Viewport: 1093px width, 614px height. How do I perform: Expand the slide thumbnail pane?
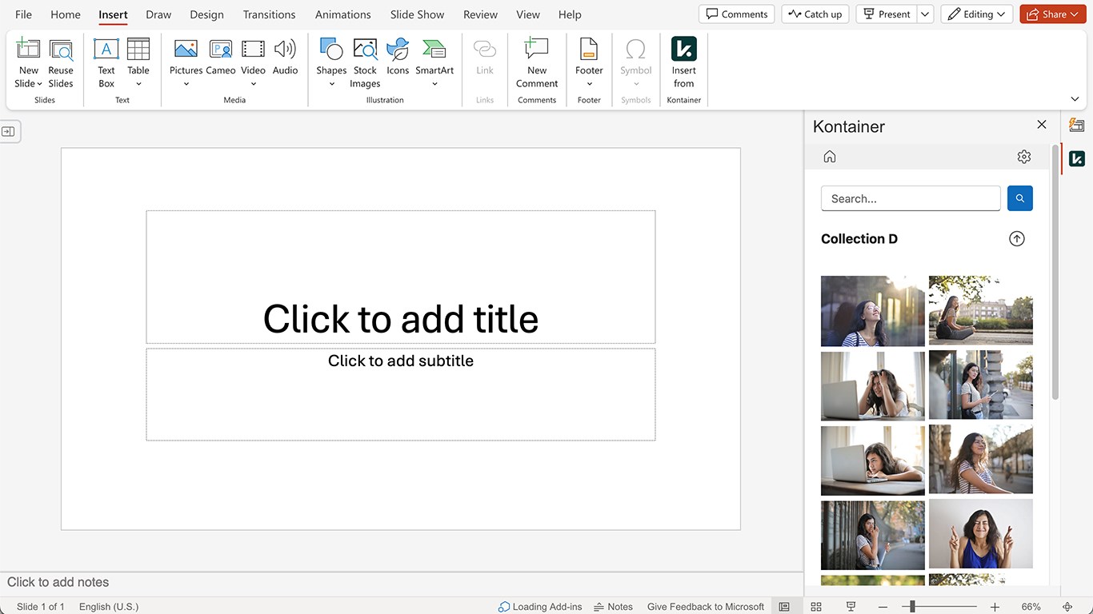(8, 131)
